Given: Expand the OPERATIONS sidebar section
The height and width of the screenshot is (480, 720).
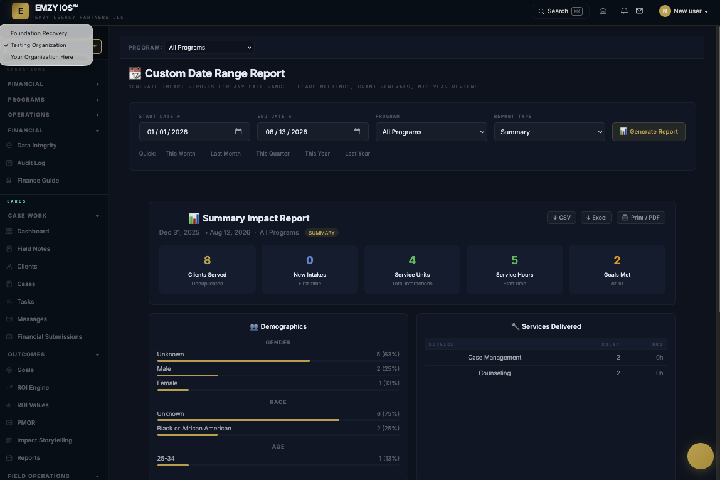Looking at the screenshot, I should click(x=53, y=115).
